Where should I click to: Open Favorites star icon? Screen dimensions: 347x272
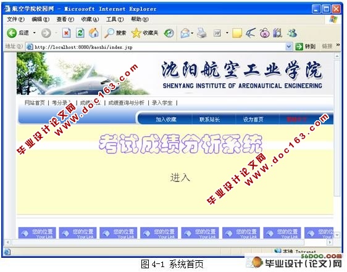point(136,33)
